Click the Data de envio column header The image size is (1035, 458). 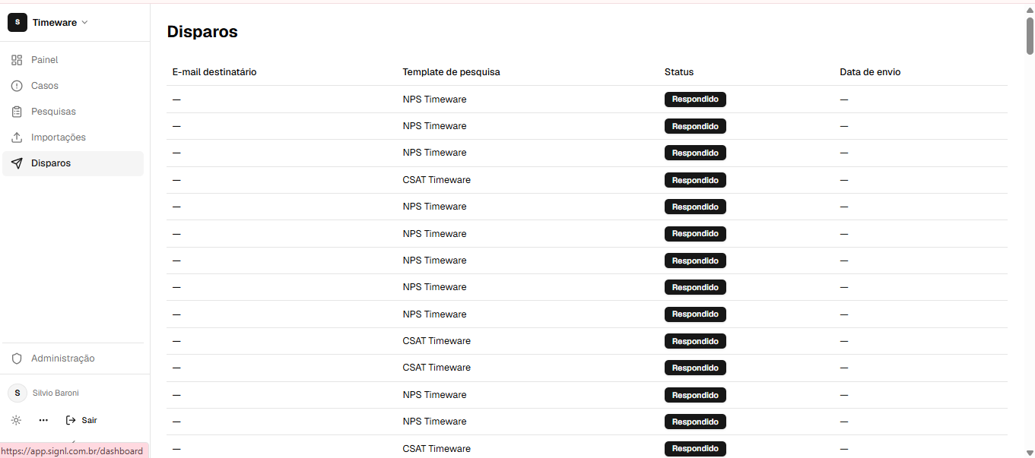coord(870,72)
